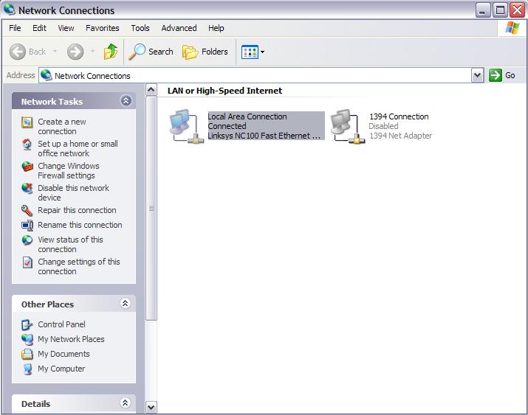Select the disabled 1394 Connection icon
Image resolution: width=528 pixels, height=415 pixels.
(348, 126)
